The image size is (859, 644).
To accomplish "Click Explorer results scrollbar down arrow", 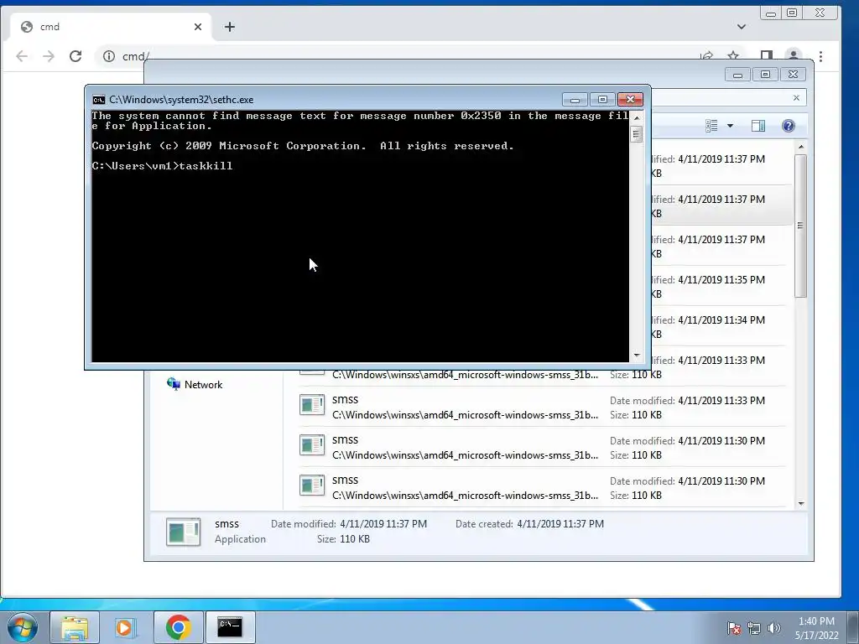I will tap(801, 503).
